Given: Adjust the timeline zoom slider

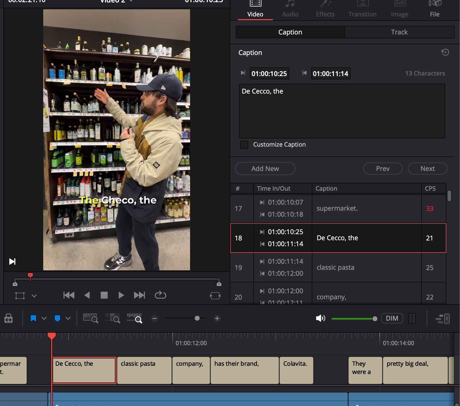Looking at the screenshot, I should point(197,318).
